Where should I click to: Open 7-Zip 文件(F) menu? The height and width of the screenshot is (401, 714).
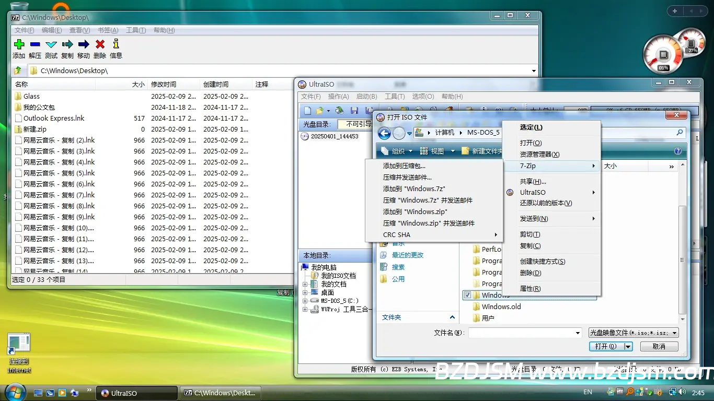tap(25, 30)
